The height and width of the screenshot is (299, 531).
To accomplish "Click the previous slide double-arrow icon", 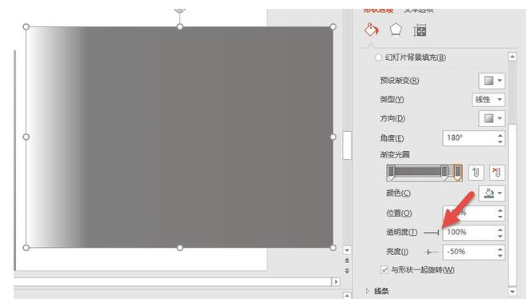I will [x=347, y=261].
